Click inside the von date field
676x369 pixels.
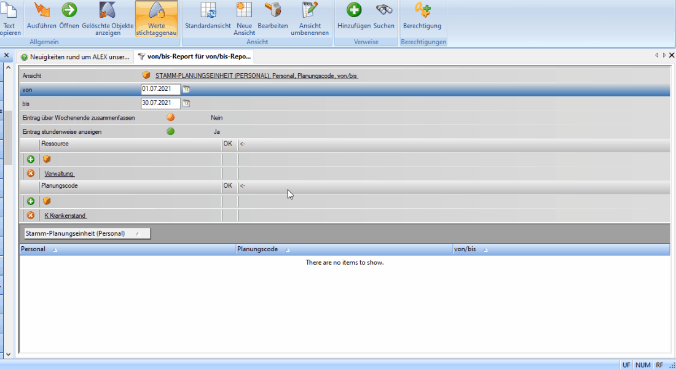(x=160, y=90)
